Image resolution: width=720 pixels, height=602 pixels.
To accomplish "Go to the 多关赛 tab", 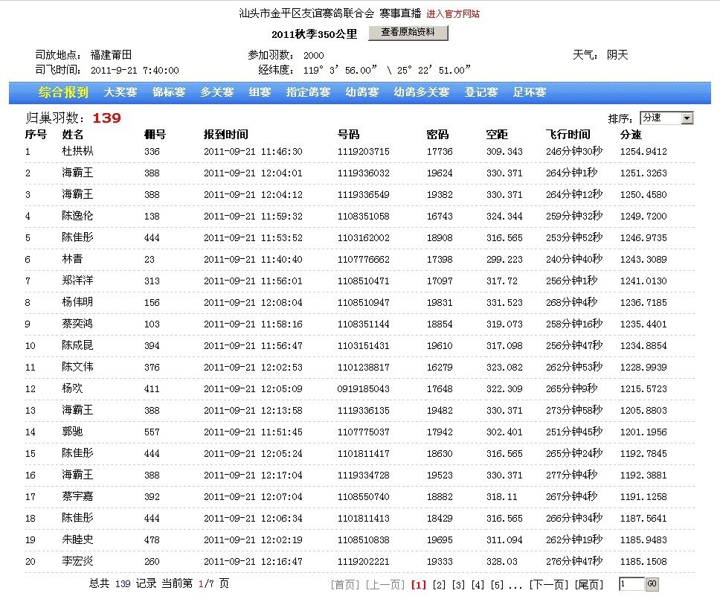I will [x=217, y=92].
